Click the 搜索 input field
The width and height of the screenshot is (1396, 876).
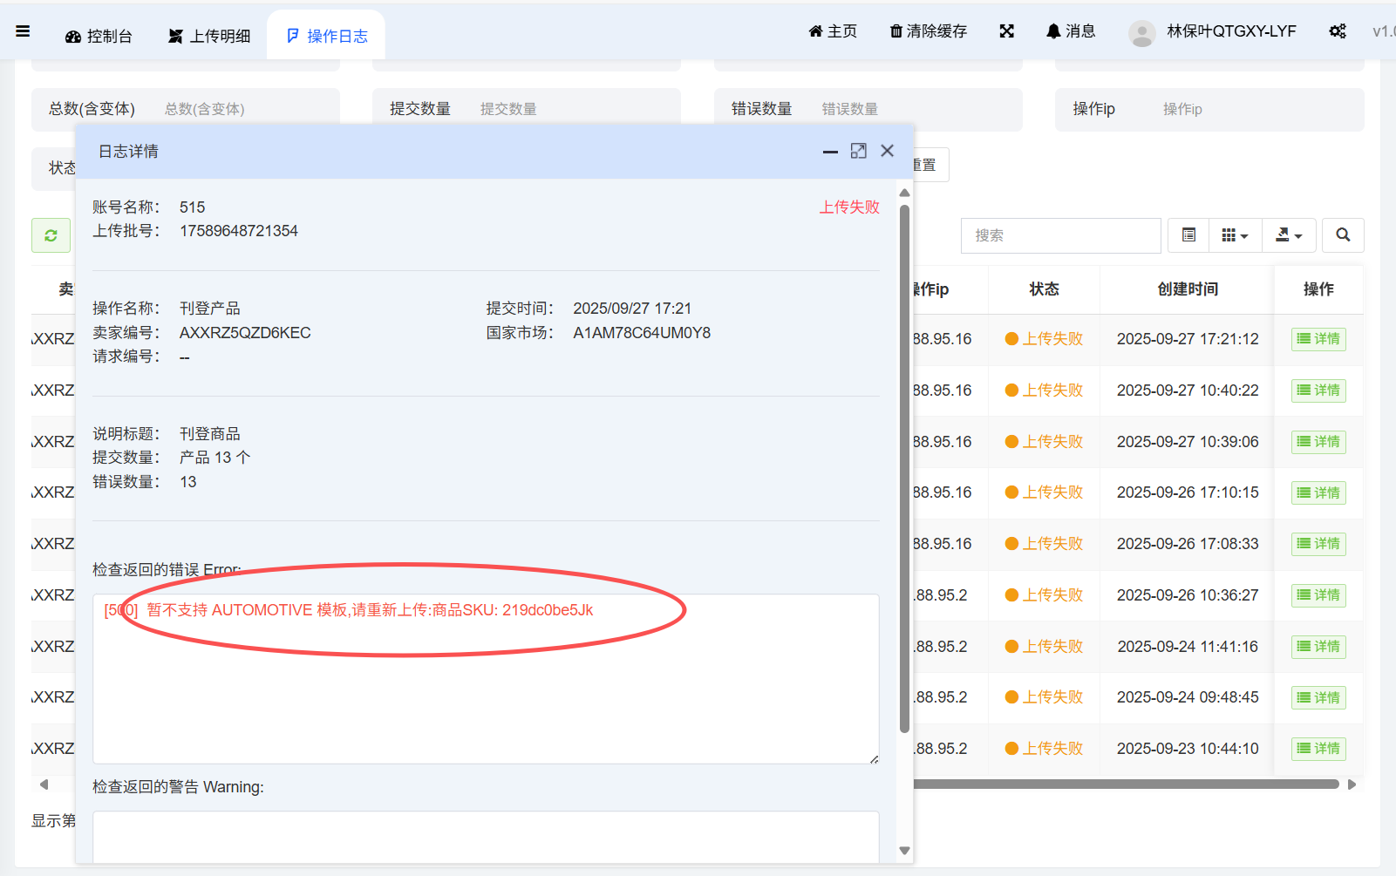pos(1060,235)
